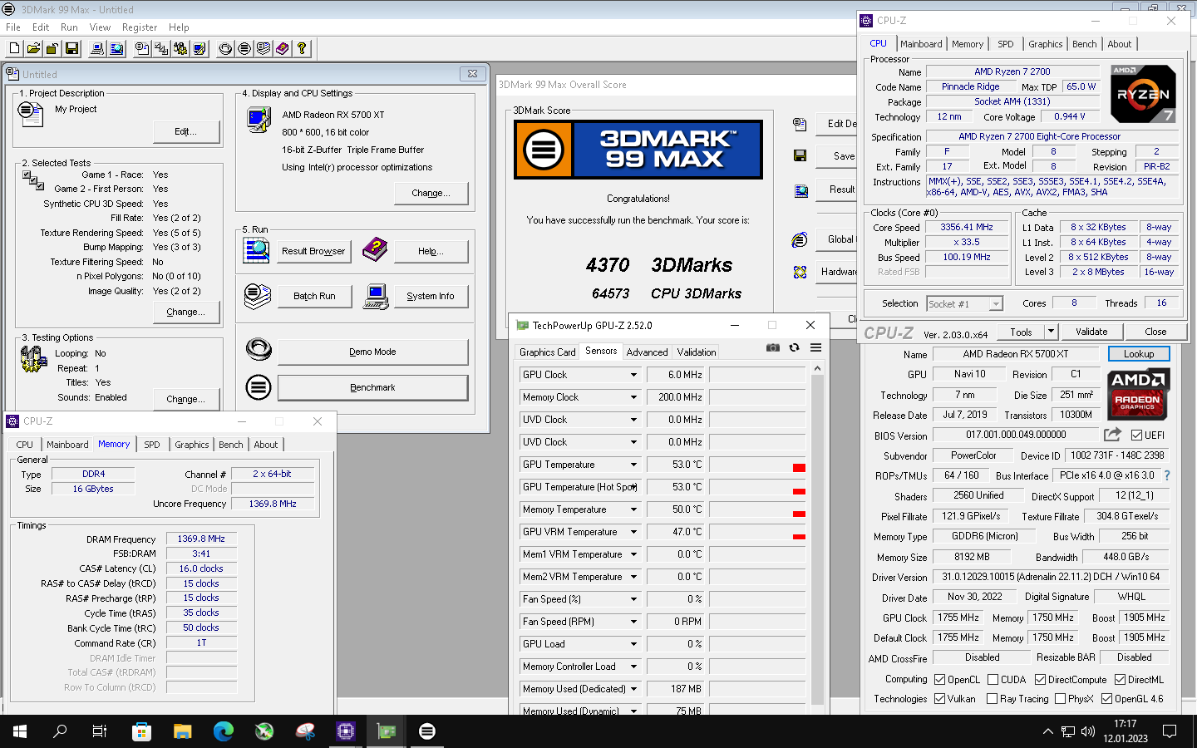This screenshot has height=748, width=1197.
Task: Click the Benchmark button
Action: (372, 387)
